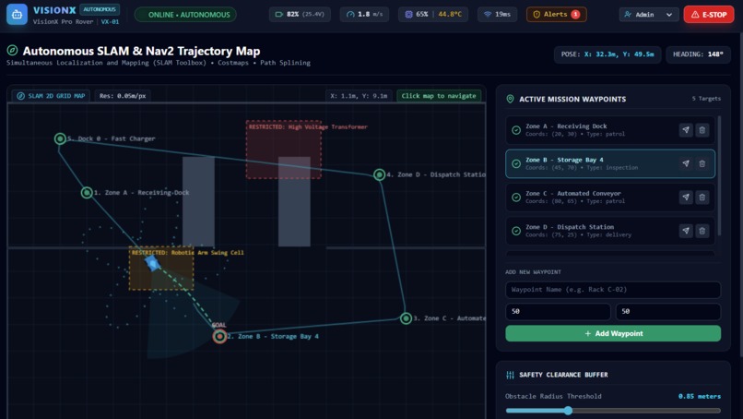Select the Zone C - Automated Conveyor row
The image size is (743, 419).
(x=610, y=198)
